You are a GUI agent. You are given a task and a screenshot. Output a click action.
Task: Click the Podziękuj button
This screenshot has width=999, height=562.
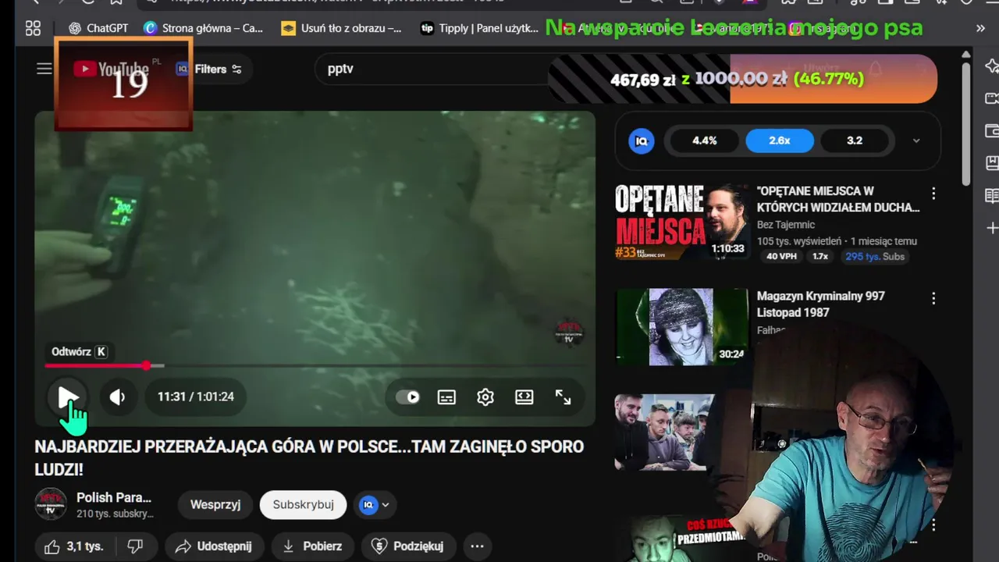[x=408, y=546]
